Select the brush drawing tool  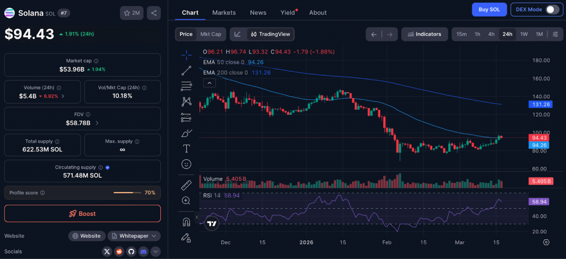186,133
